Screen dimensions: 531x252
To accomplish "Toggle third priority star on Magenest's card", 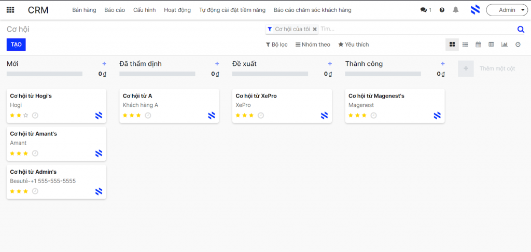I will click(x=364, y=116).
